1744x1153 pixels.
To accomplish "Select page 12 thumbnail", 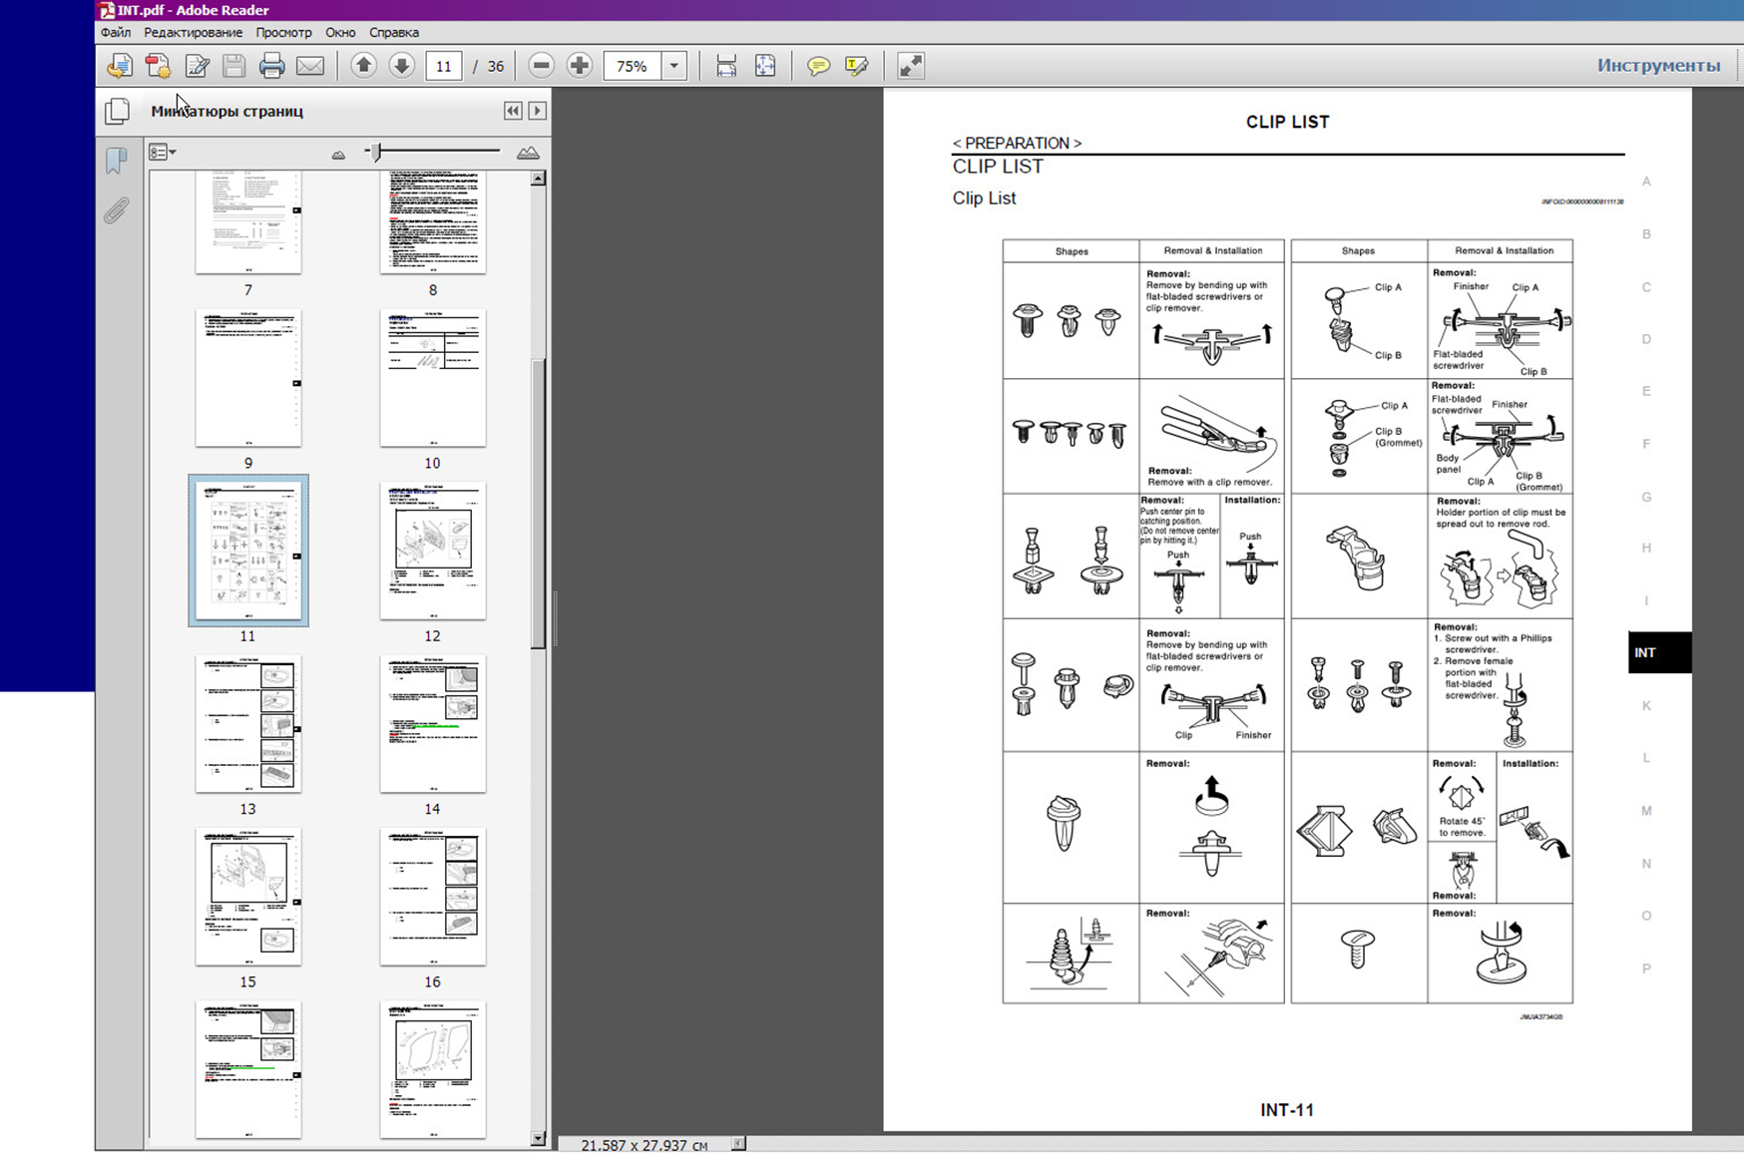I will [x=432, y=551].
